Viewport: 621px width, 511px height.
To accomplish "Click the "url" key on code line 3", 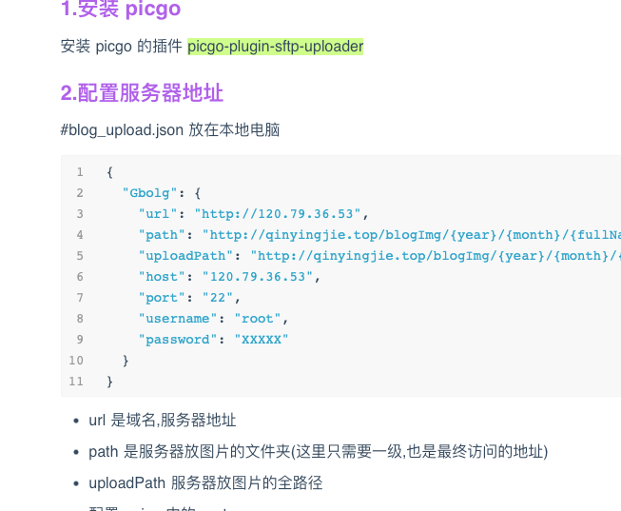I will click(158, 214).
